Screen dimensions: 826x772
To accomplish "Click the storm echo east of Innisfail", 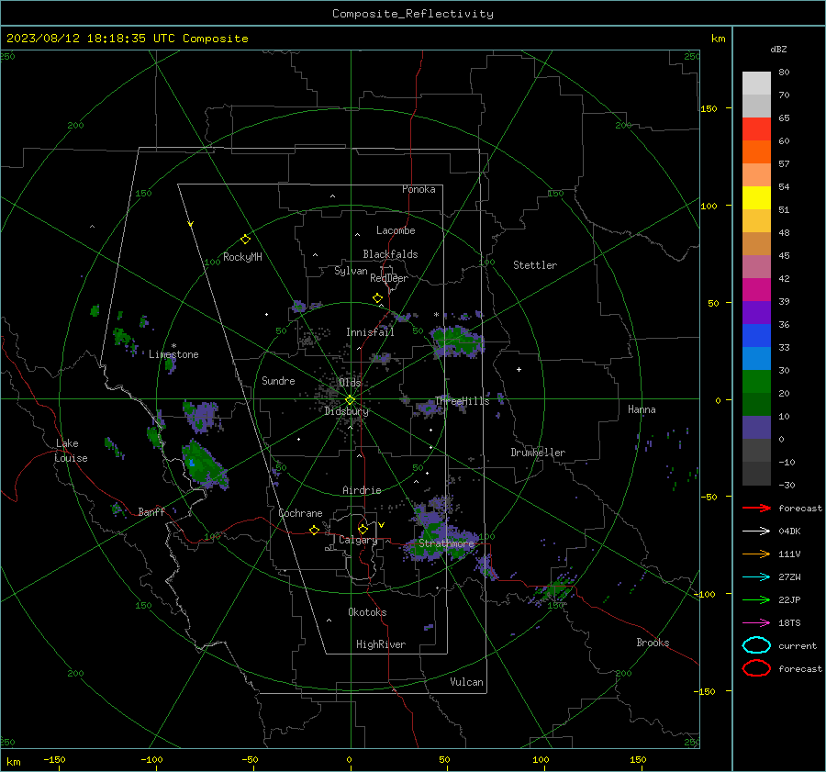I will (x=456, y=341).
